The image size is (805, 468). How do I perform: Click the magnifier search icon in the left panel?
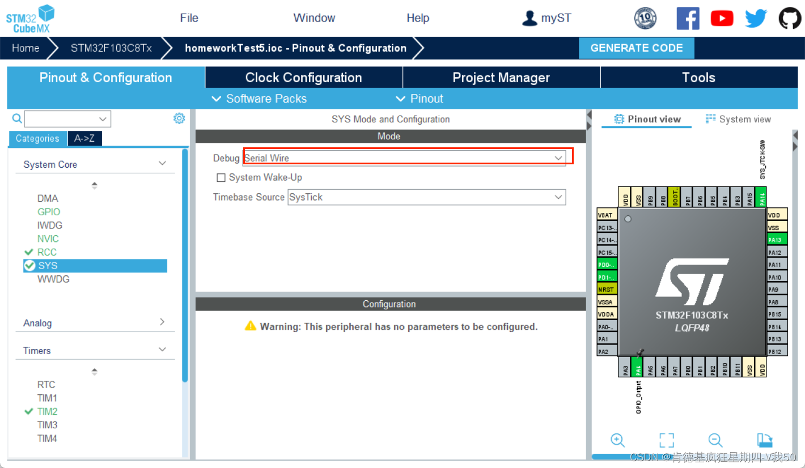coord(17,118)
